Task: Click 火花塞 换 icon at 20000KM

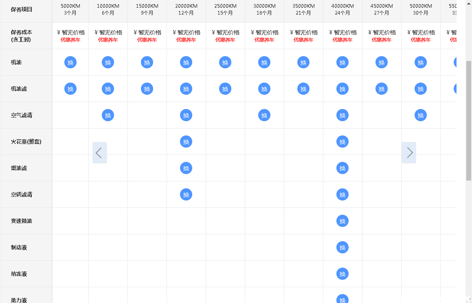Action: pyautogui.click(x=186, y=142)
